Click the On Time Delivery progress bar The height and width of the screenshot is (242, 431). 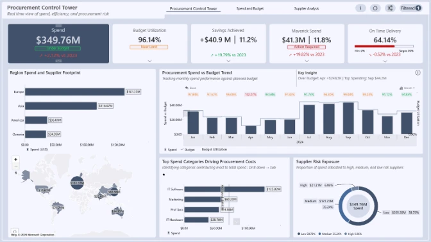point(384,46)
